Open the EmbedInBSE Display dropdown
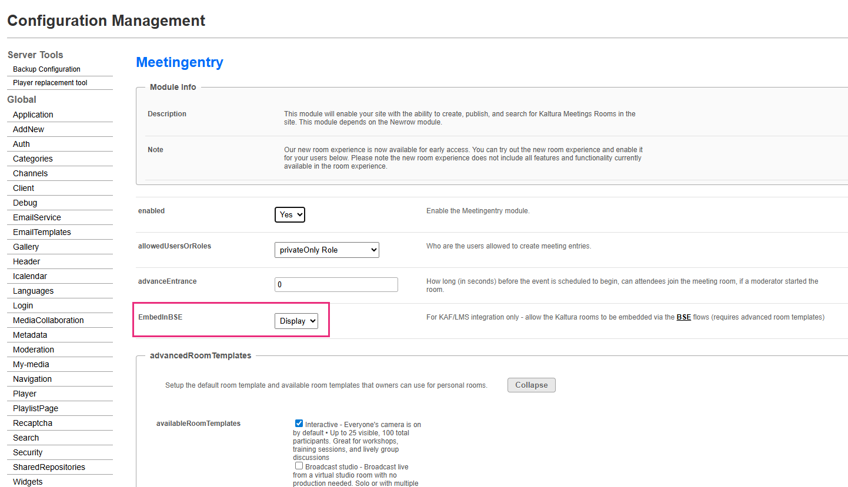The image size is (848, 487). coord(296,321)
